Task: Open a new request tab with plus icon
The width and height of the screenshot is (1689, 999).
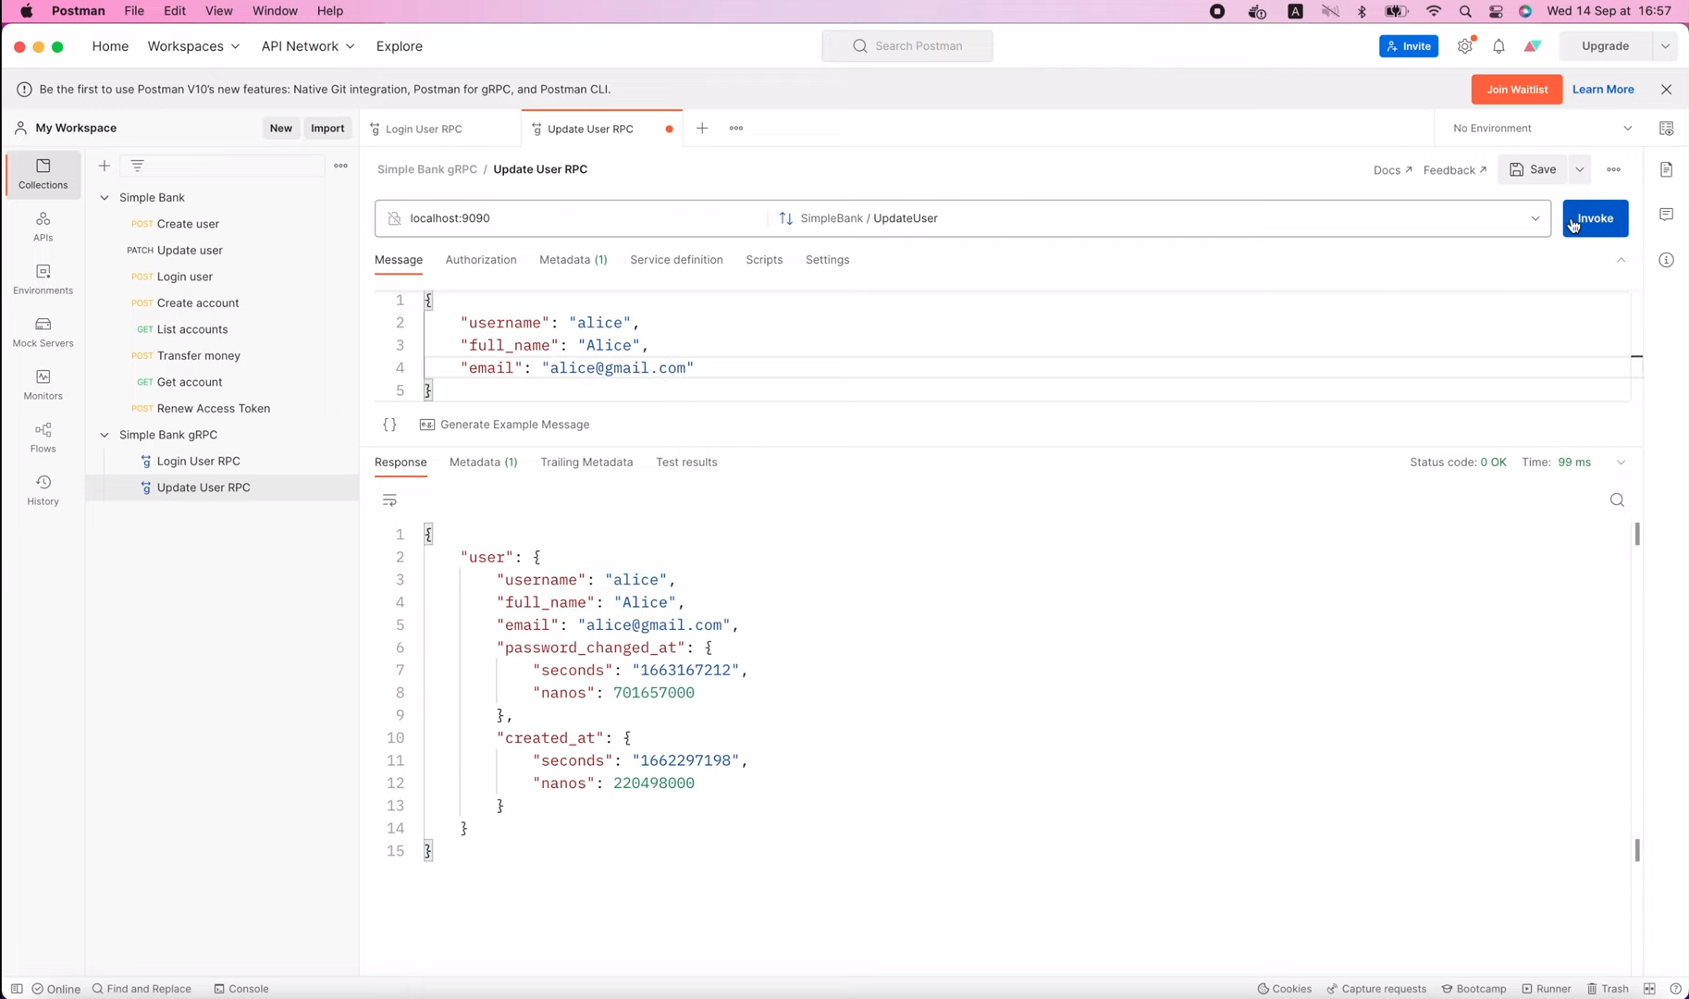Action: (x=702, y=129)
